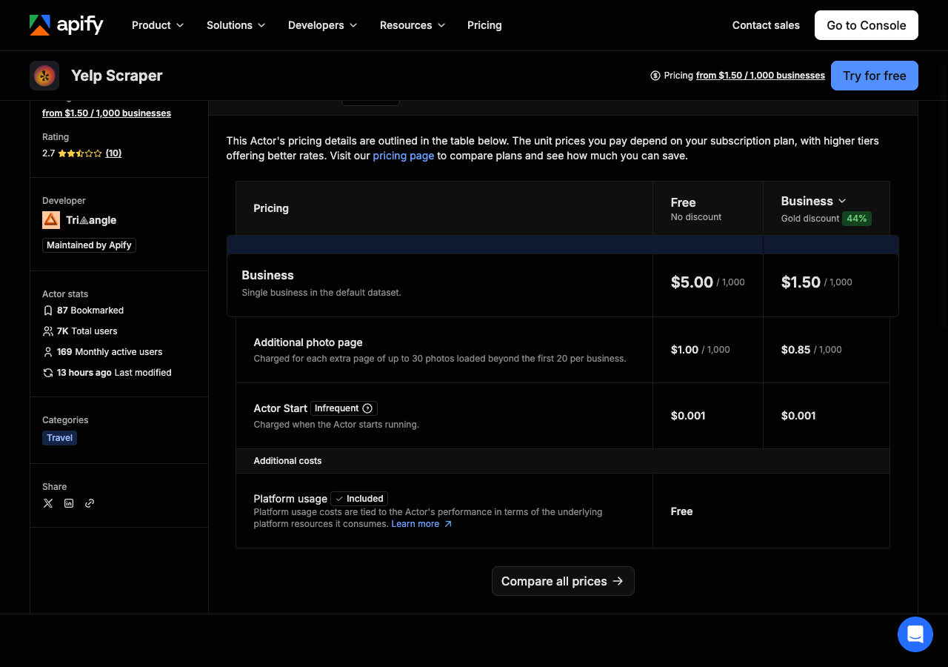Click Try for free

875,76
